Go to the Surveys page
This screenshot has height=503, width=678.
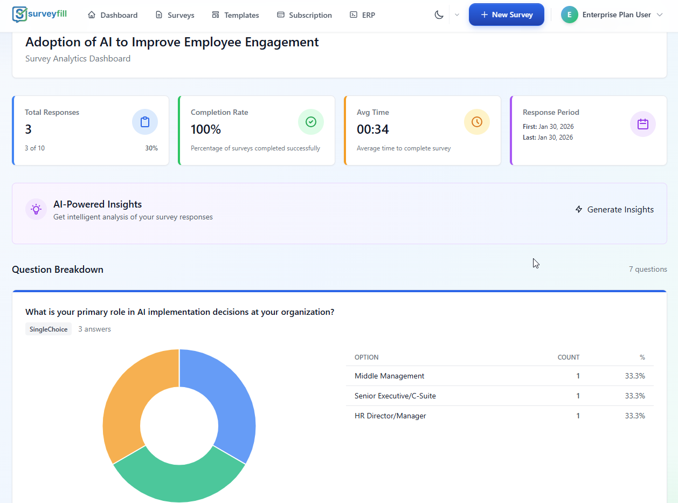(x=175, y=15)
